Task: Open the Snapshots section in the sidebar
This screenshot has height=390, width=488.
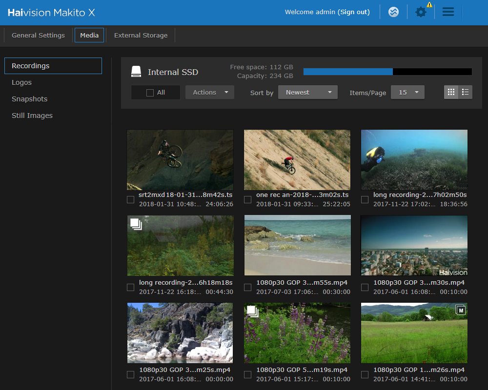Action: click(29, 98)
